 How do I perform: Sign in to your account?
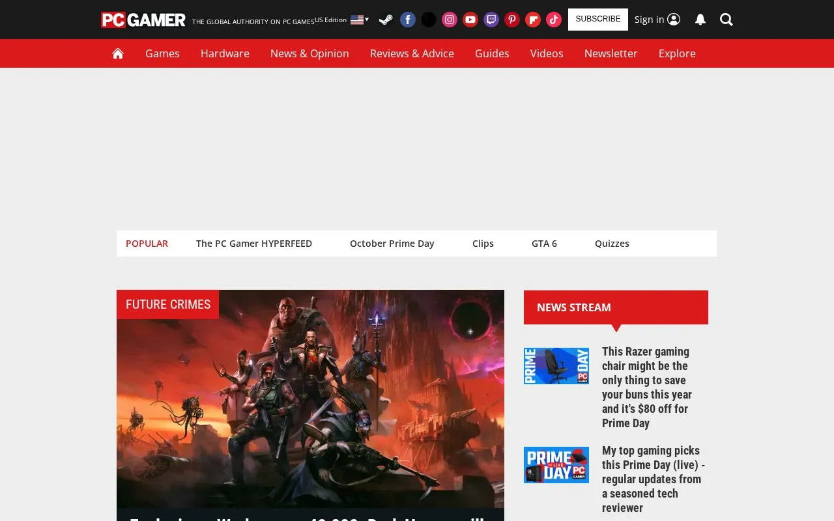click(x=657, y=20)
